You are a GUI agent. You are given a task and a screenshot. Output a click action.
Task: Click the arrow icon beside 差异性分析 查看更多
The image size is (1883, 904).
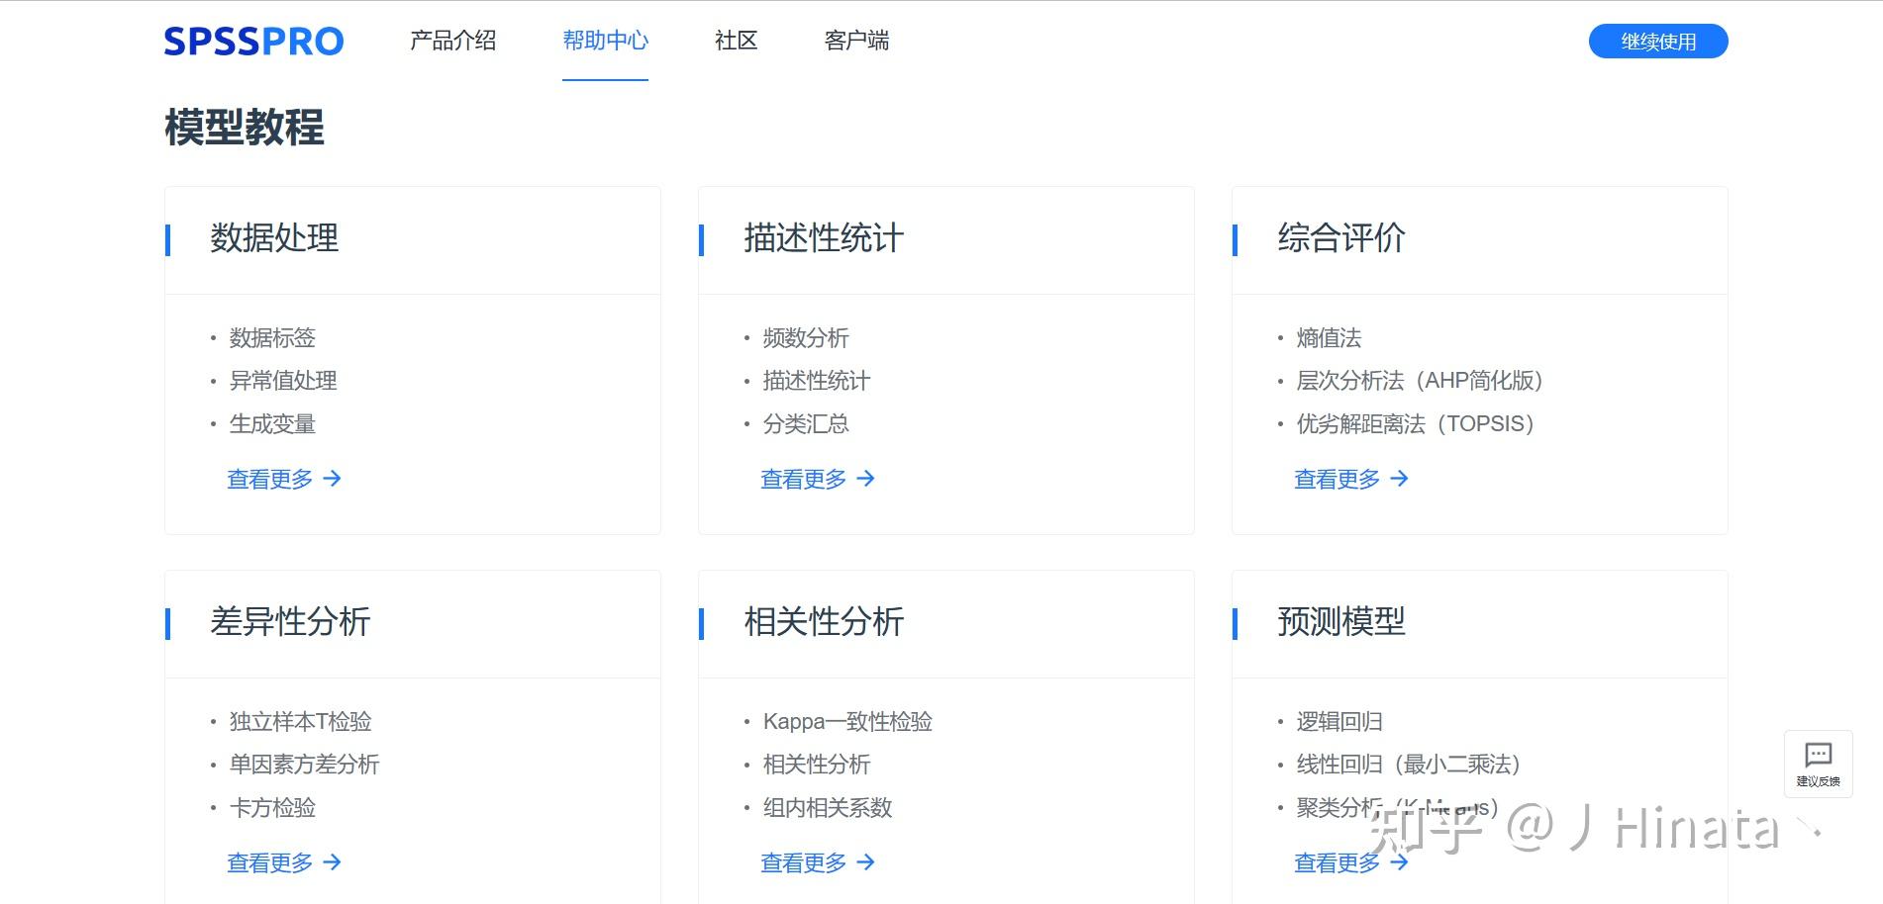[335, 862]
